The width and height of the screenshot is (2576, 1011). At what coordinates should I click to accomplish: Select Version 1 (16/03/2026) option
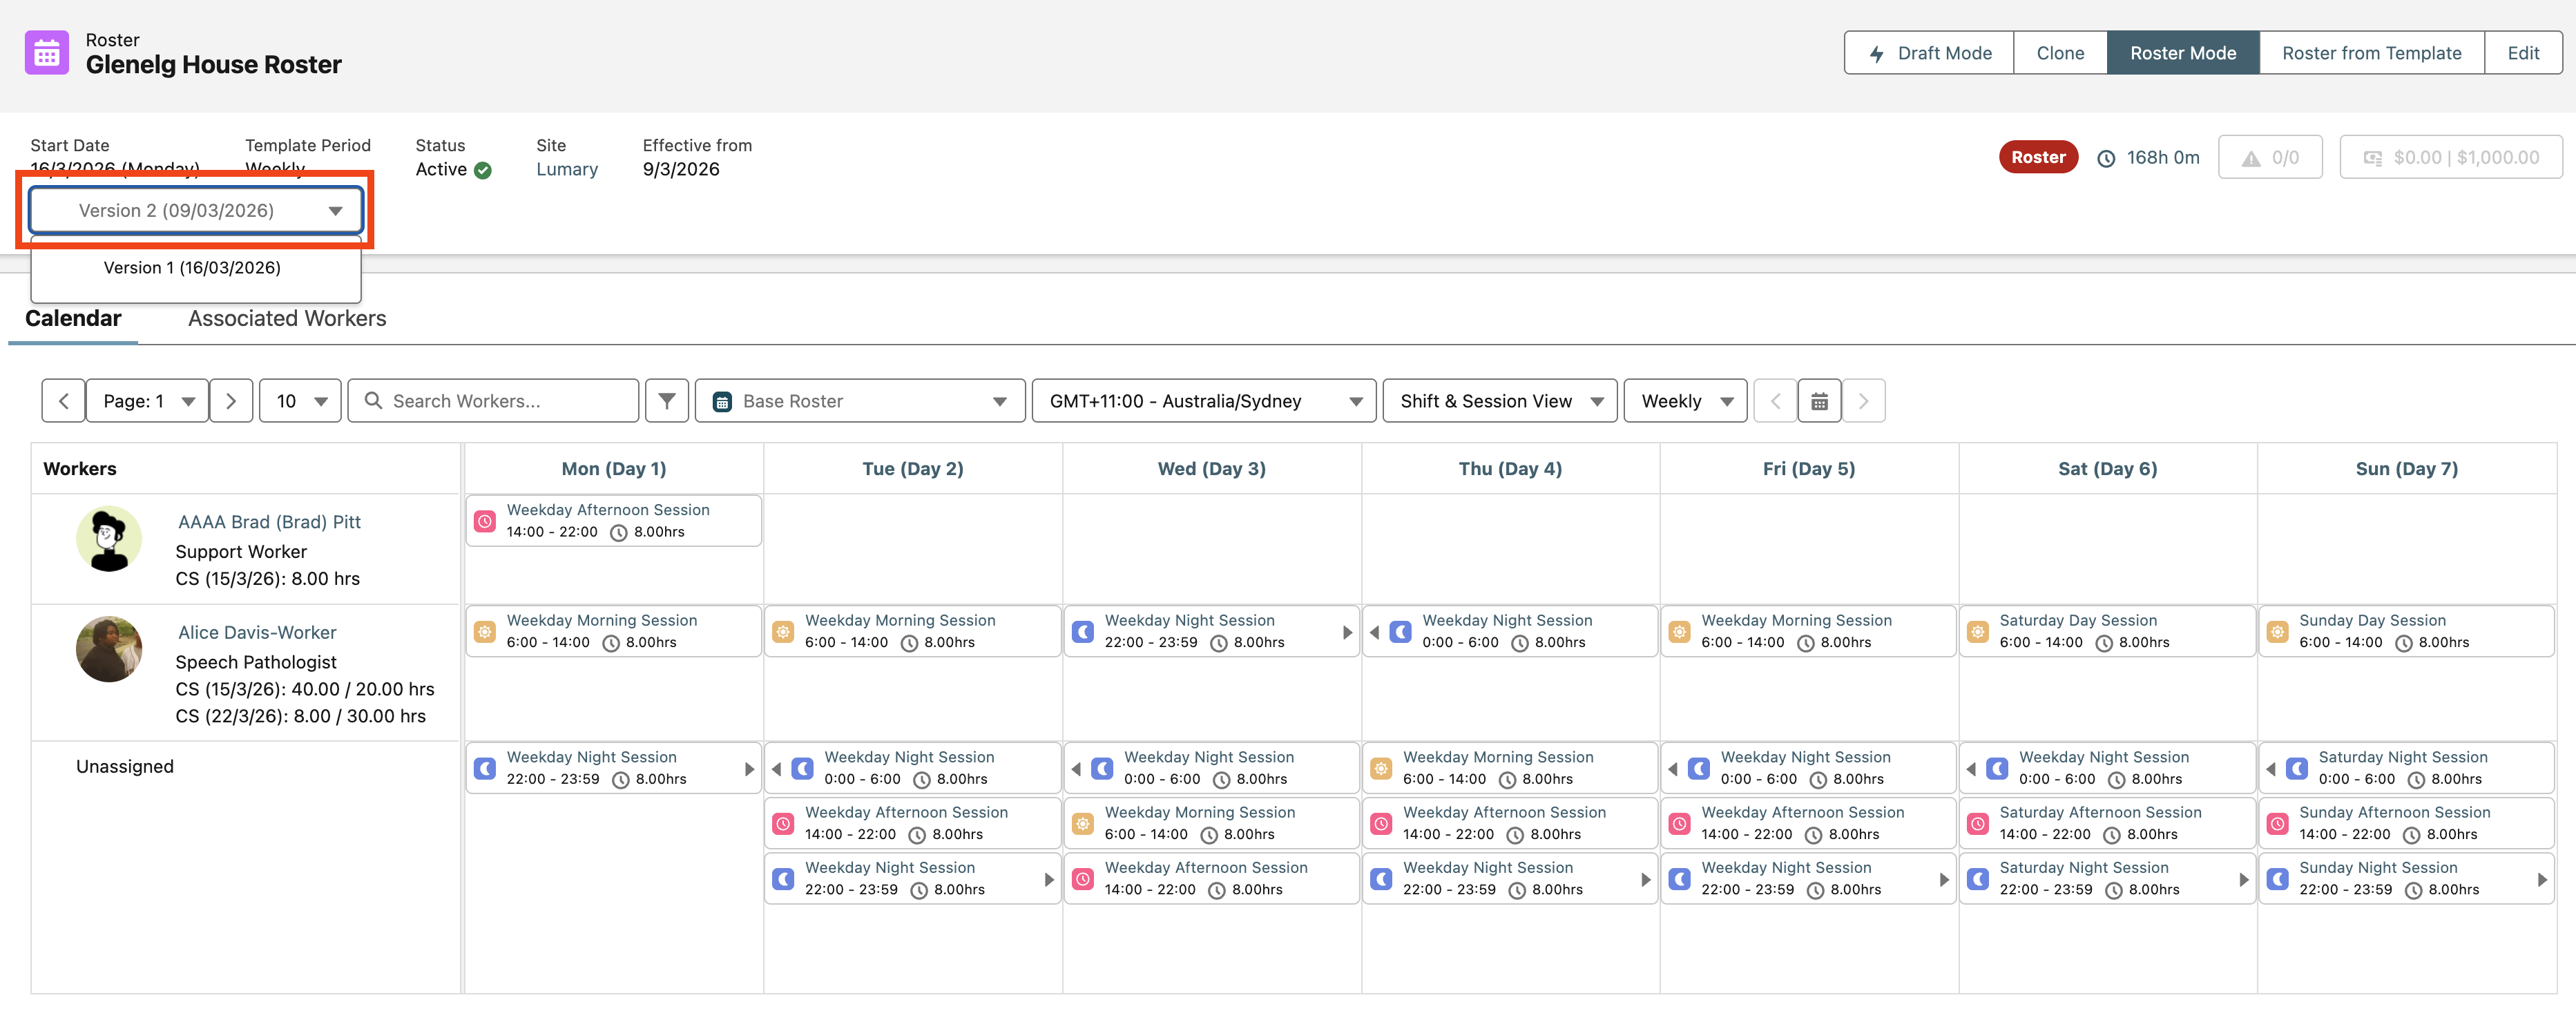coord(192,268)
